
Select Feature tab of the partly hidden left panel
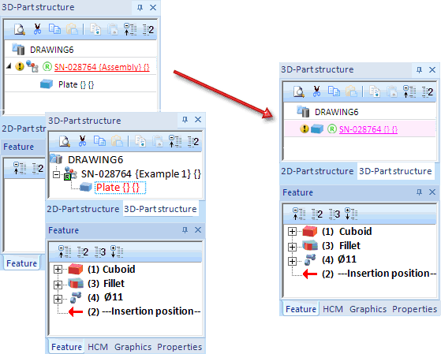[21, 263]
